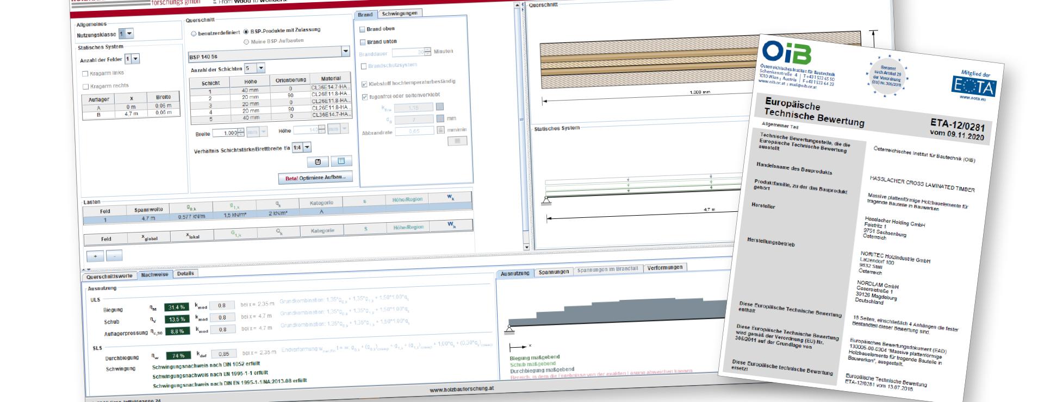
Task: Select the Meine BSP-Aufbauten radio option
Action: tap(246, 42)
